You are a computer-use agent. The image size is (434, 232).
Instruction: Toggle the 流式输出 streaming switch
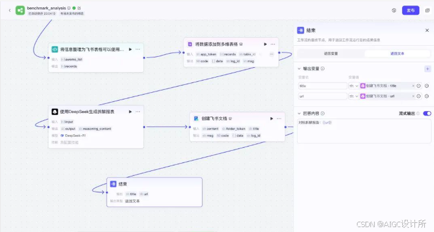427,114
